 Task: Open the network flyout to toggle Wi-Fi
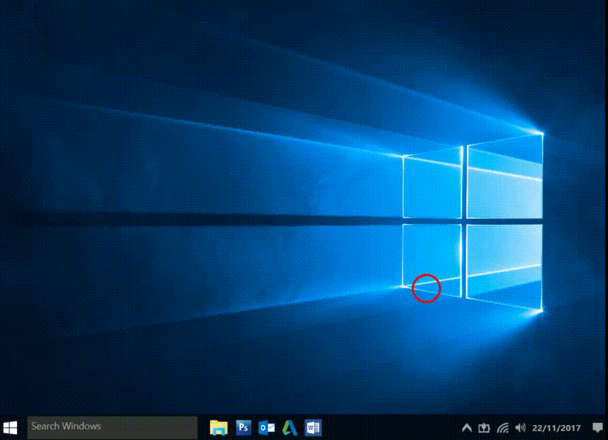[x=502, y=427]
